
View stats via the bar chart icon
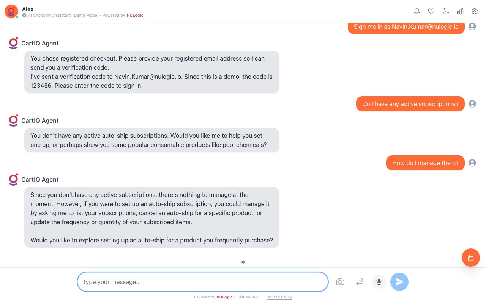point(460,11)
